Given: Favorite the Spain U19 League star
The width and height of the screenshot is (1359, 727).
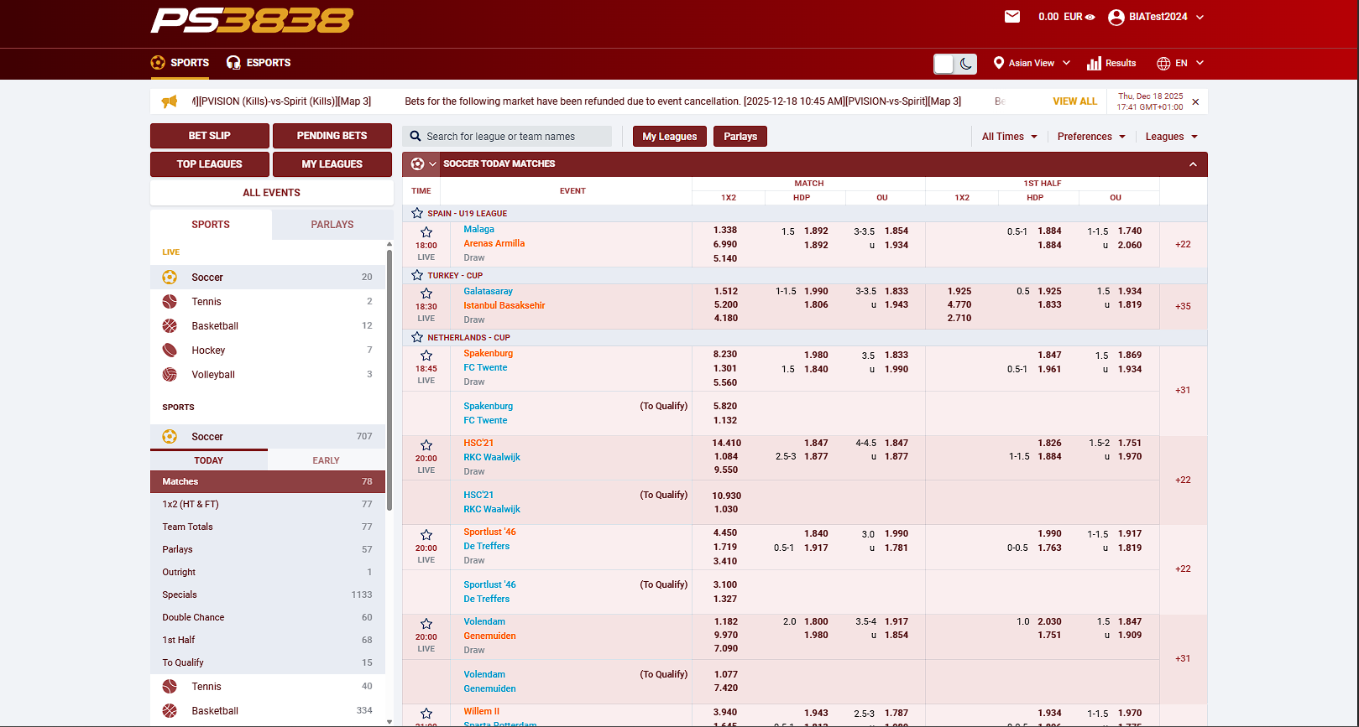Looking at the screenshot, I should tap(417, 213).
